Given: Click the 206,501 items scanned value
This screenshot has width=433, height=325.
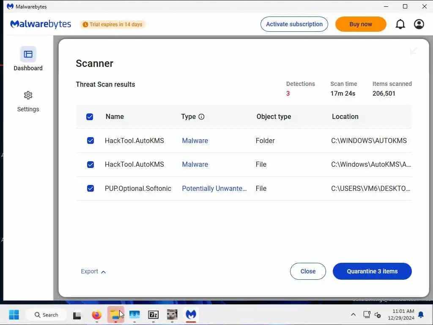Looking at the screenshot, I should tap(384, 94).
